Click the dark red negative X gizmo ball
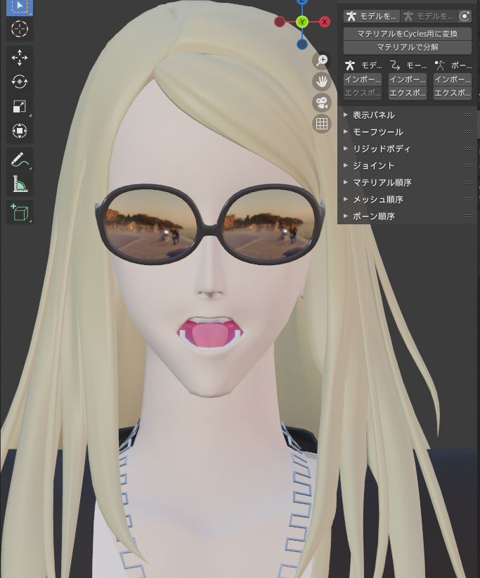This screenshot has width=480, height=578. coord(280,22)
